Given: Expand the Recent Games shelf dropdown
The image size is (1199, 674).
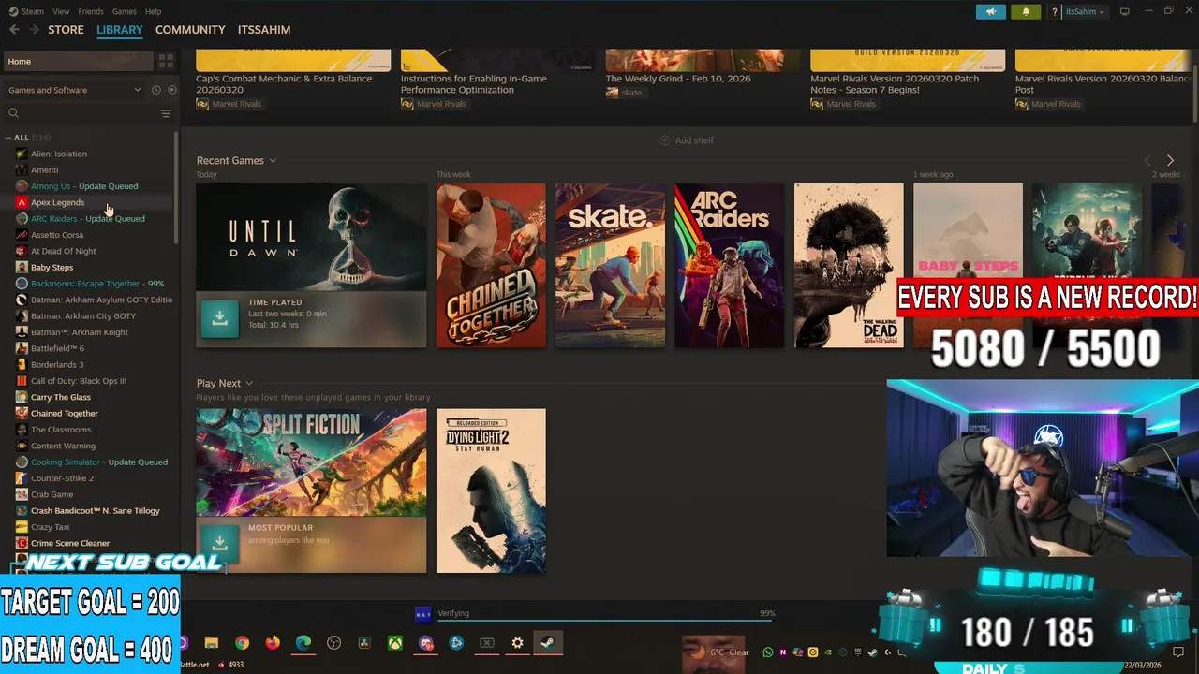Looking at the screenshot, I should click(273, 161).
